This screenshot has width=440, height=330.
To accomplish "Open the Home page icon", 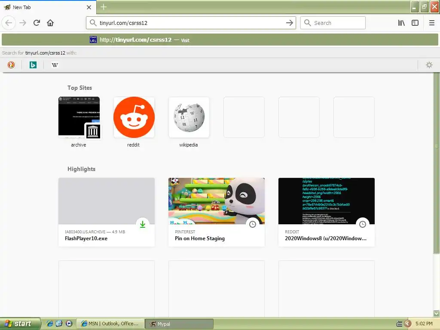I will [x=50, y=23].
